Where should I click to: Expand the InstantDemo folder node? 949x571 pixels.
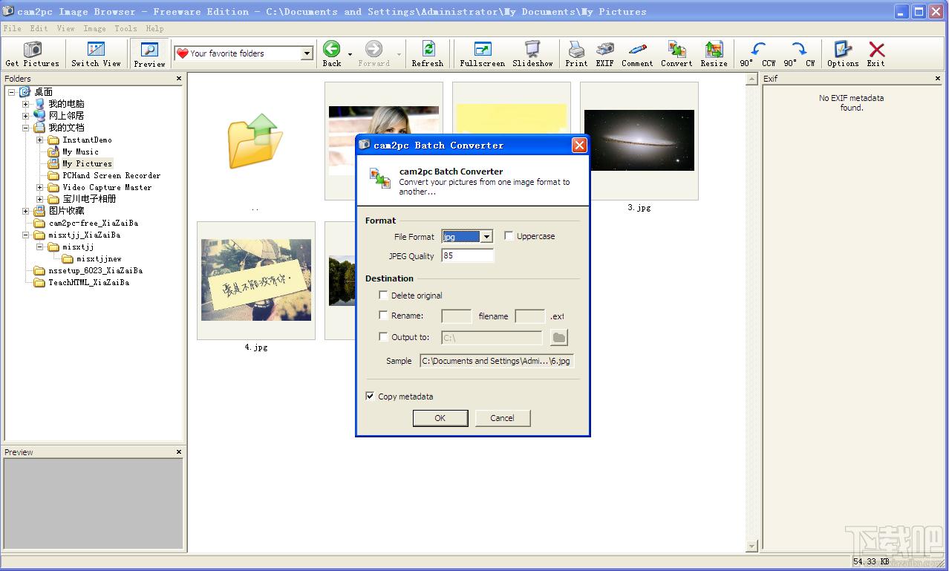point(40,140)
